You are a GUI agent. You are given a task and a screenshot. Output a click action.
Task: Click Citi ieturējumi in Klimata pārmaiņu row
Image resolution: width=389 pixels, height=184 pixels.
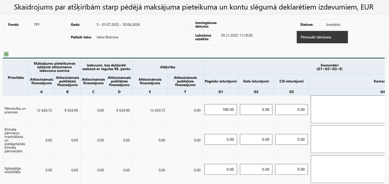[x=292, y=140]
